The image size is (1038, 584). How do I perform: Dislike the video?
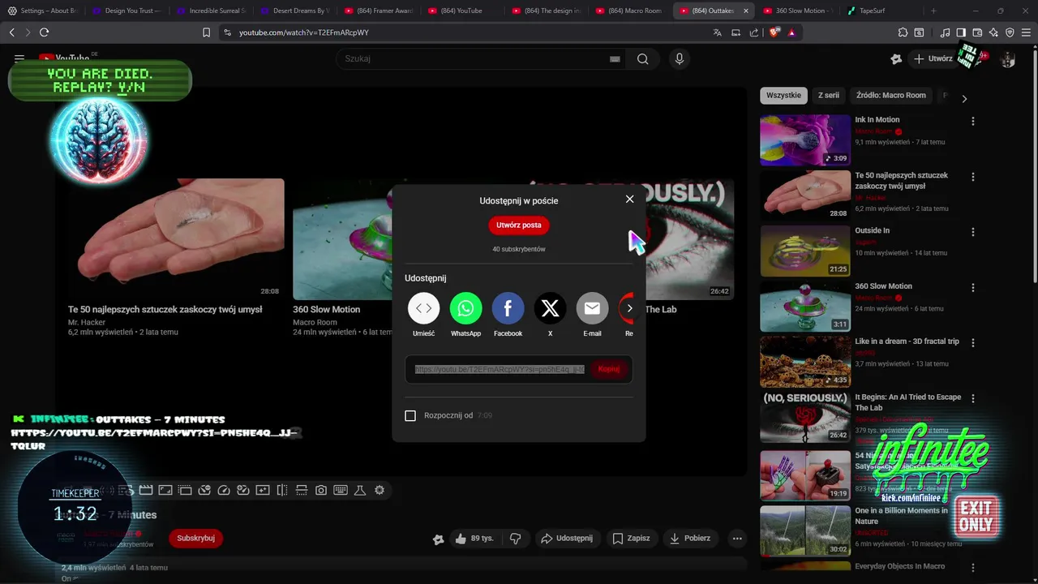pyautogui.click(x=515, y=538)
